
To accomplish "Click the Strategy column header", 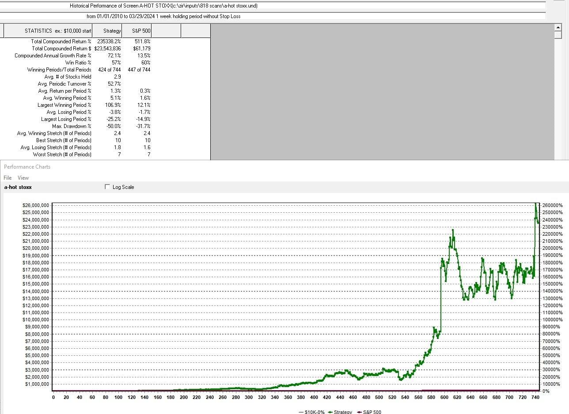I will click(112, 31).
